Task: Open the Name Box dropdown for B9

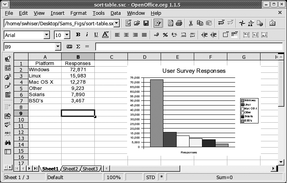Action: coord(58,47)
